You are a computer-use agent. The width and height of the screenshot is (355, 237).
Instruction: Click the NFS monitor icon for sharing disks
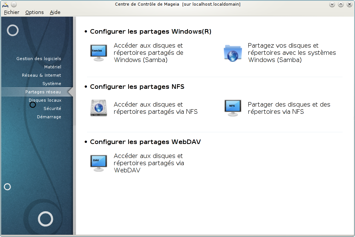pyautogui.click(x=233, y=108)
